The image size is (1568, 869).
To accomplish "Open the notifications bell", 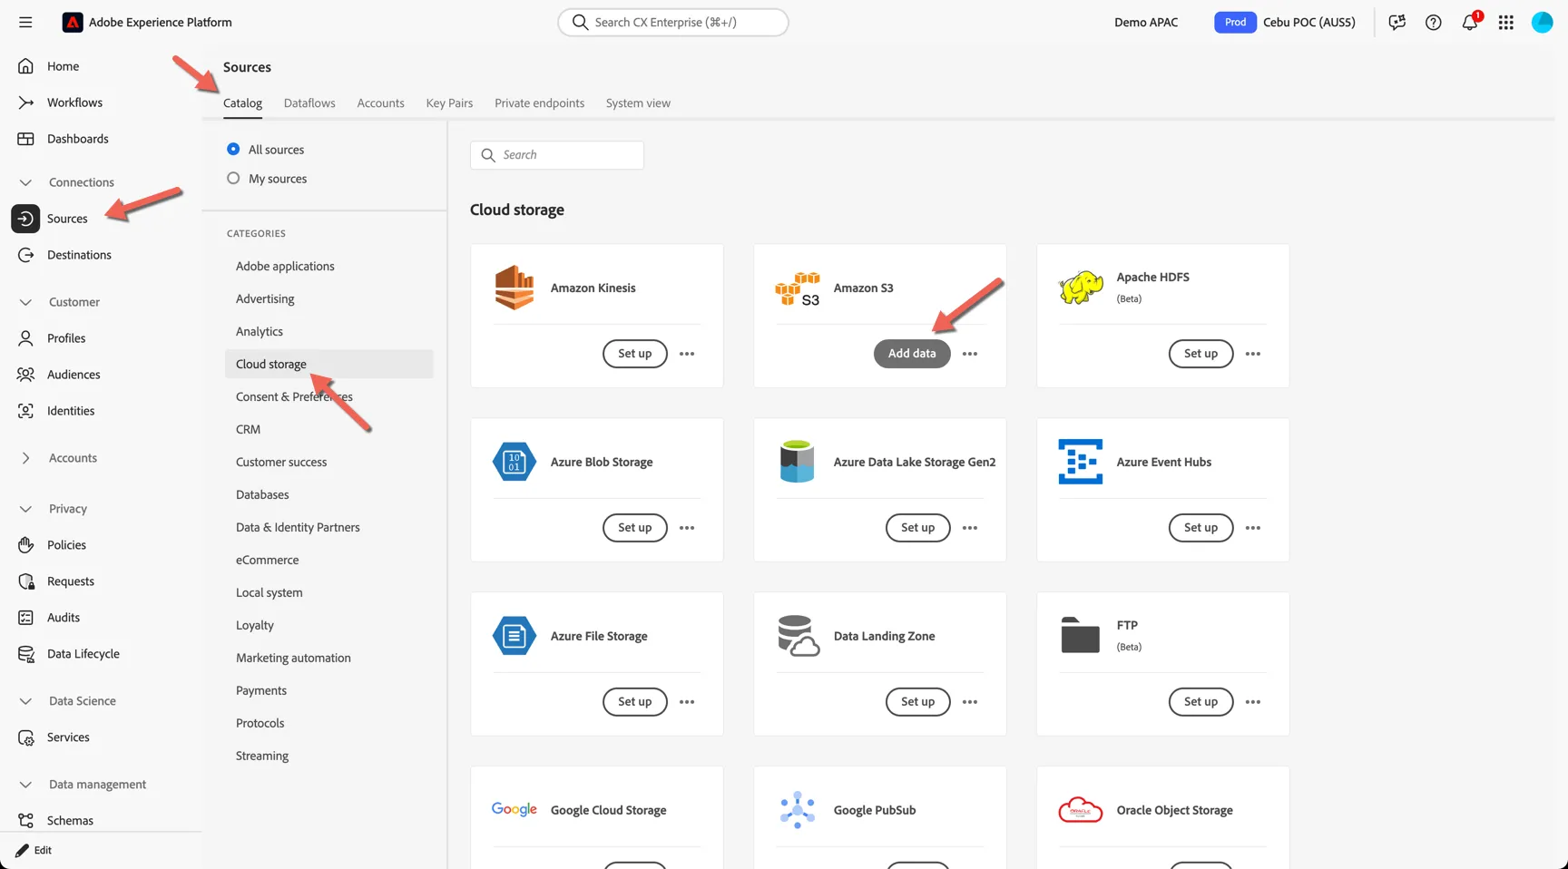I will pos(1470,22).
